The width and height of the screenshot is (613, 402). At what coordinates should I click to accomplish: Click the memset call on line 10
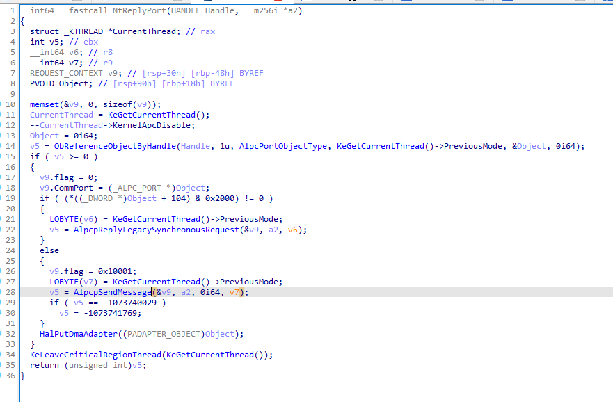(44, 104)
